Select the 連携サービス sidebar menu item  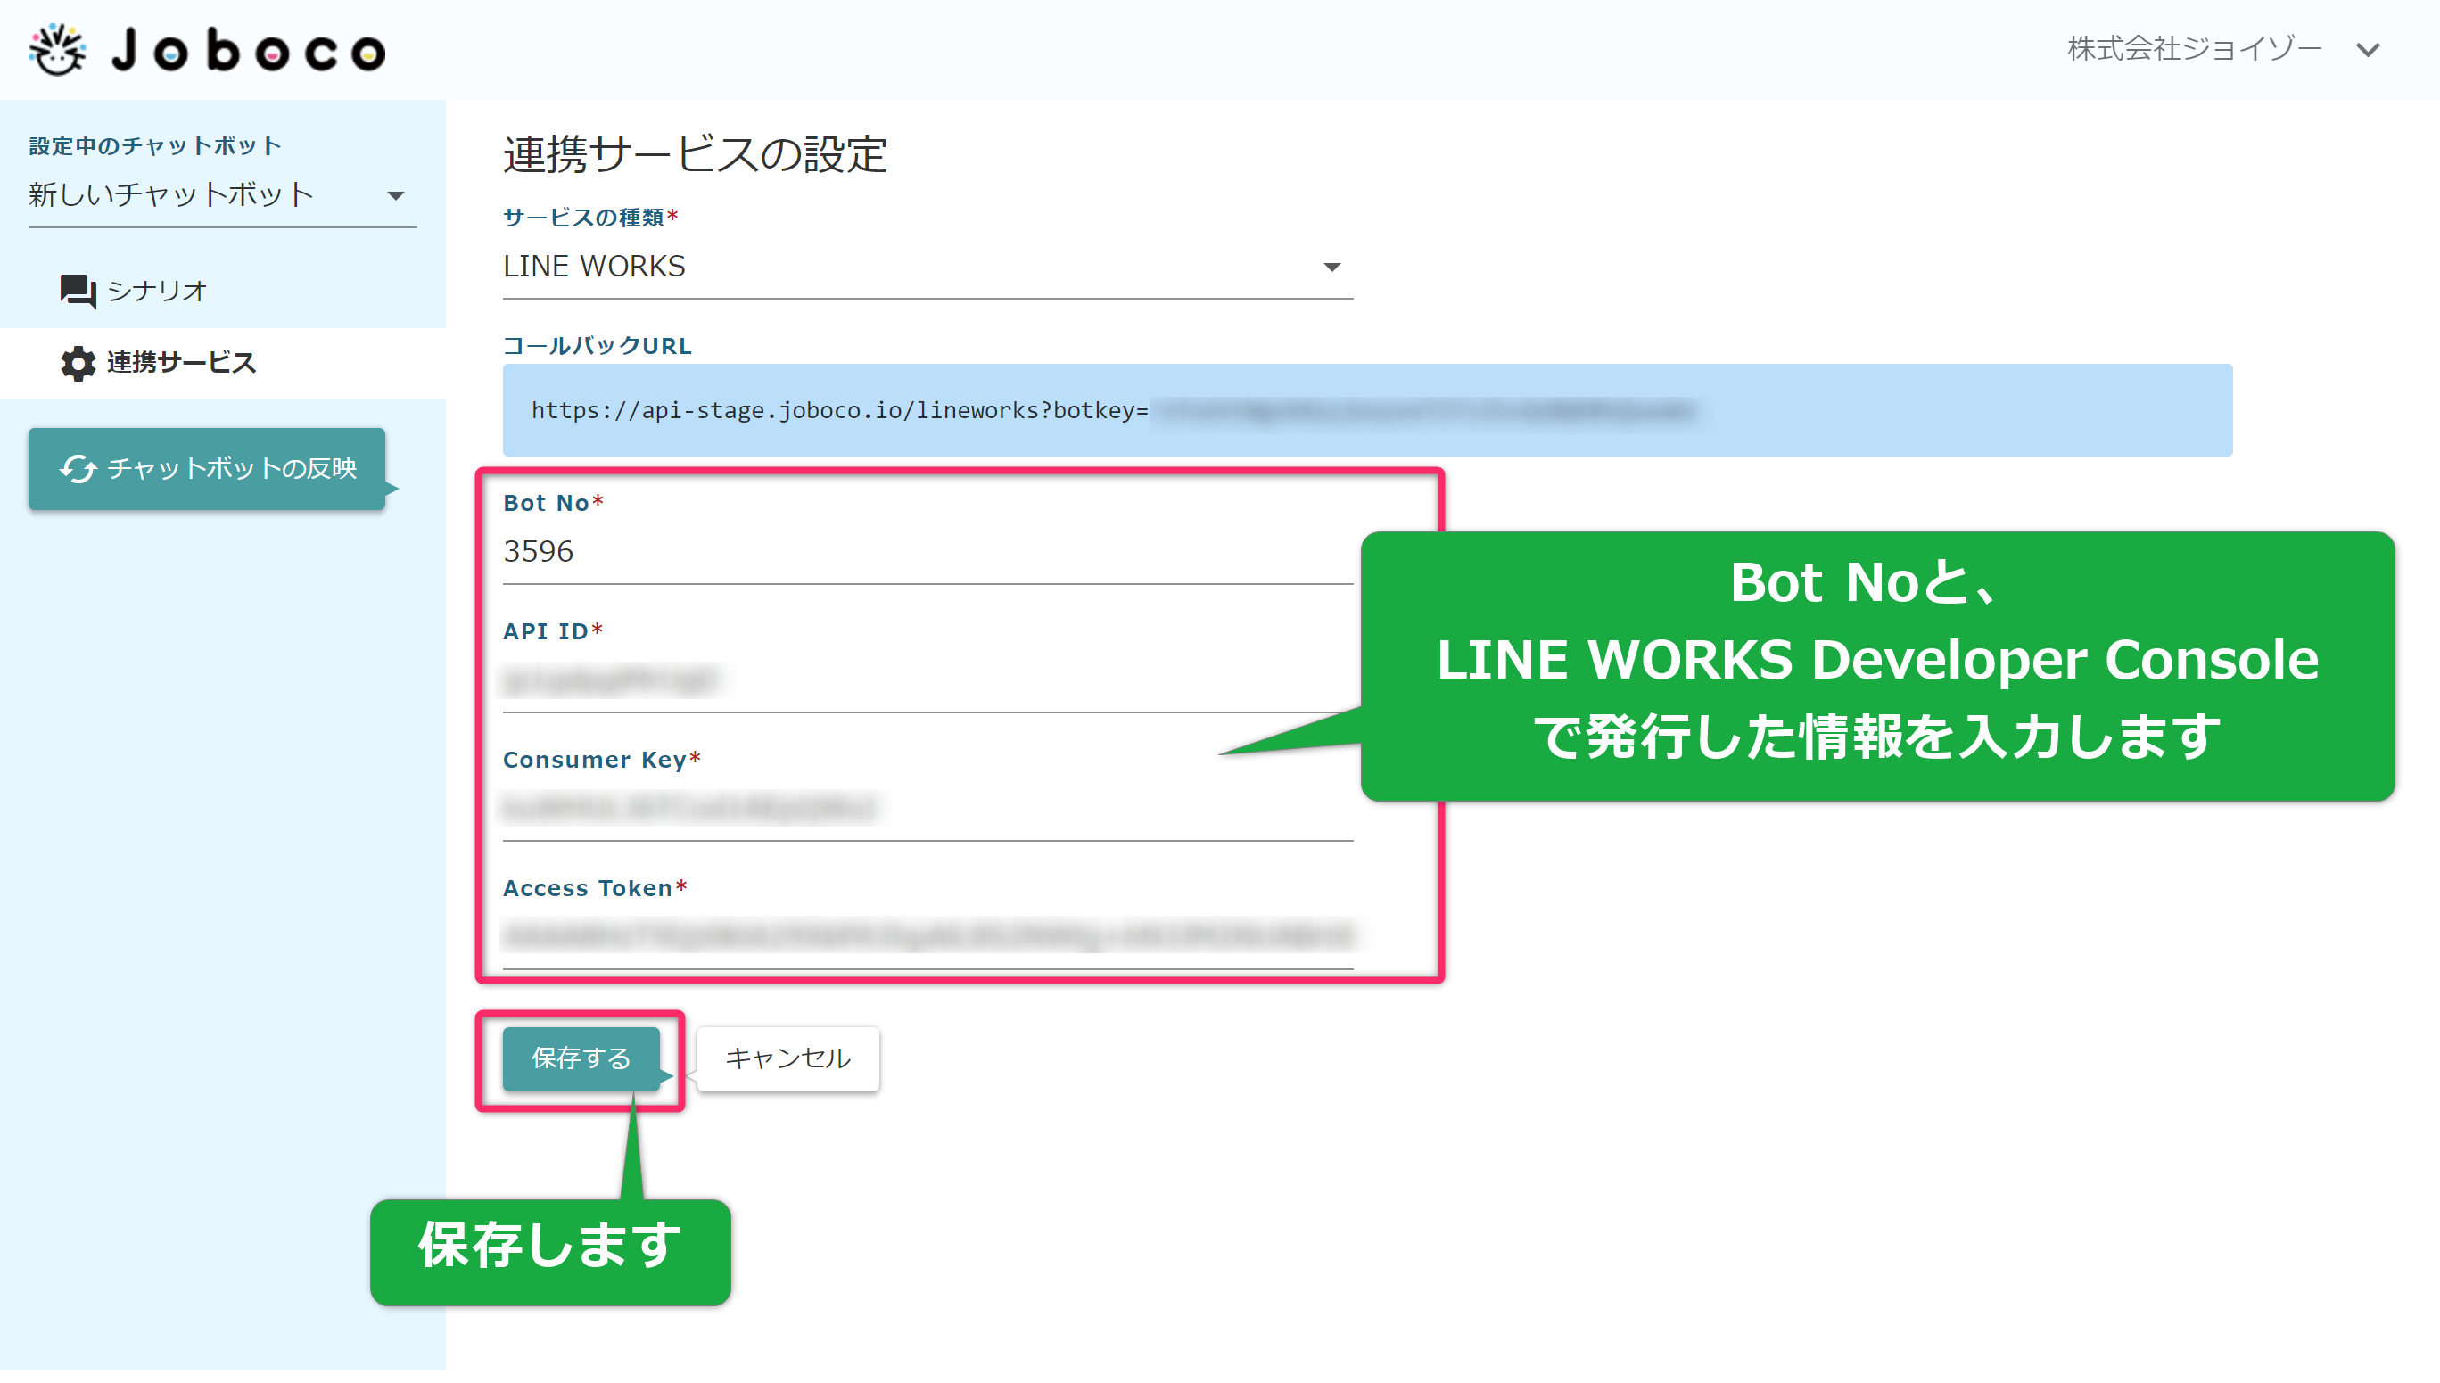[222, 363]
